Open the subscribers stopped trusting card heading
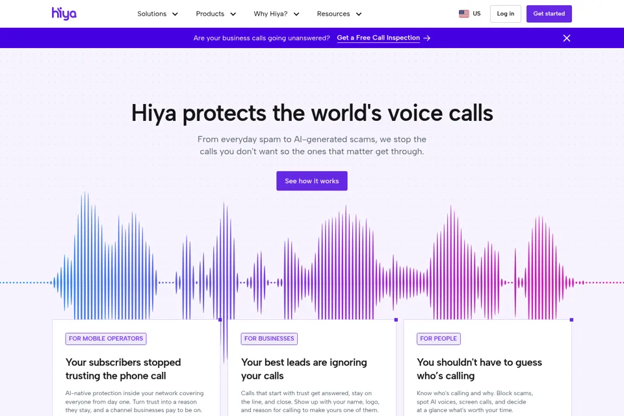 [123, 369]
